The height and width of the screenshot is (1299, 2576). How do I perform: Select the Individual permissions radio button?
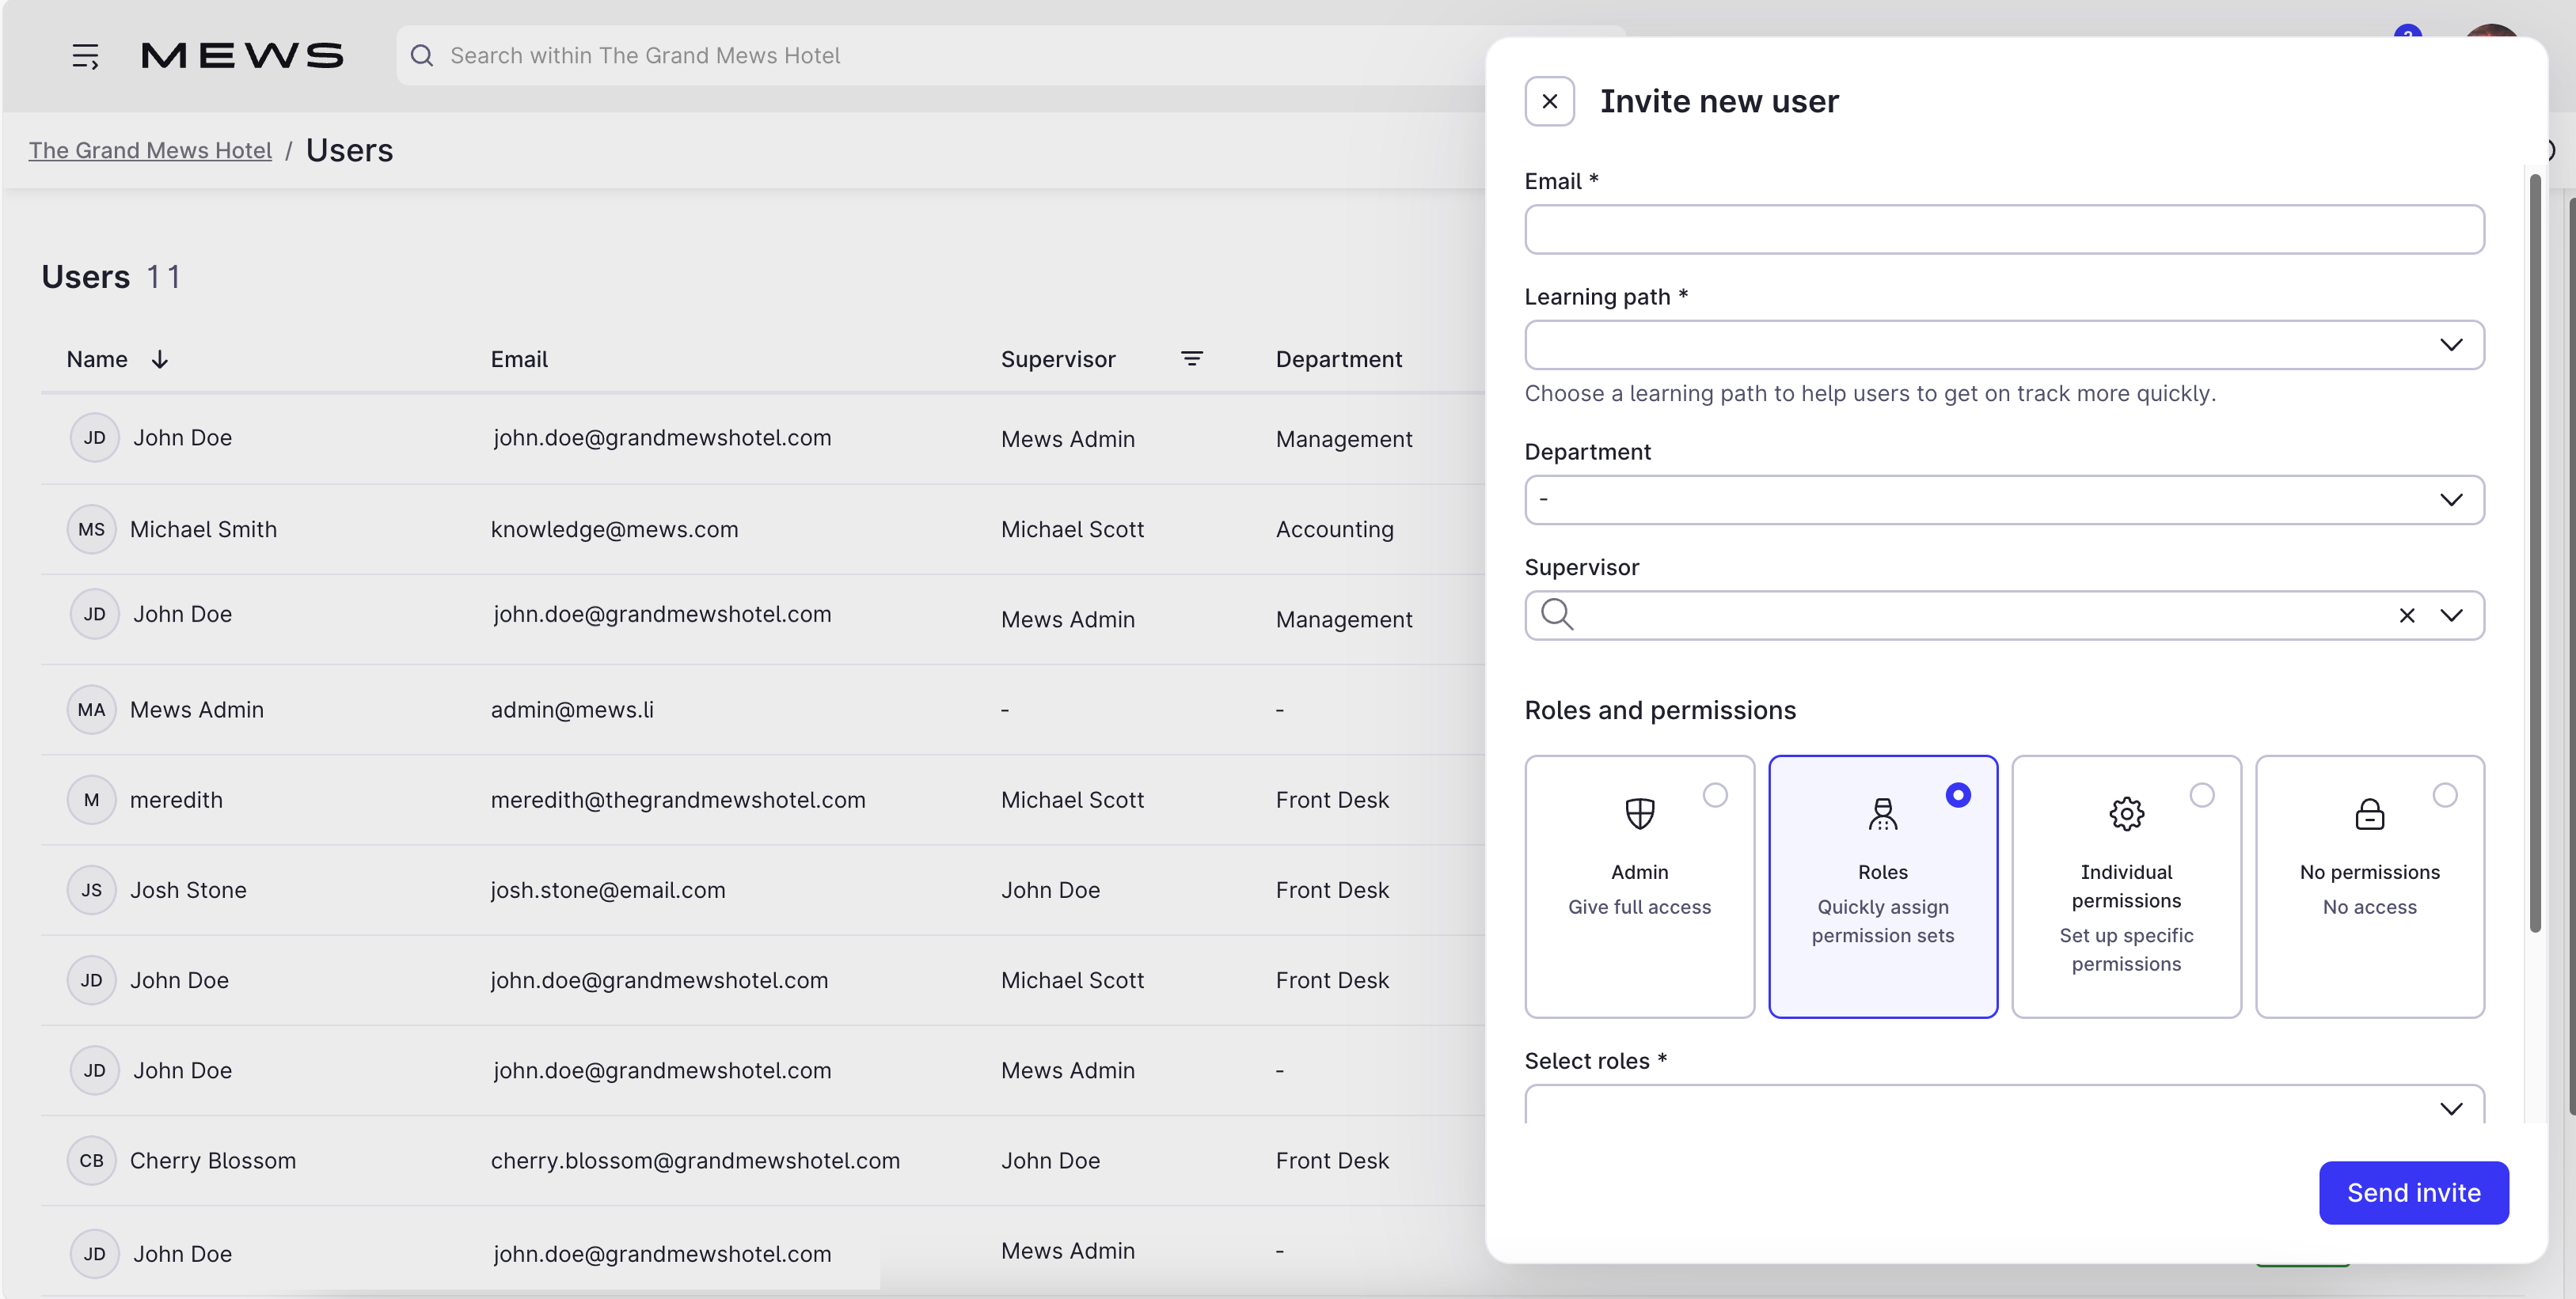click(x=2204, y=795)
